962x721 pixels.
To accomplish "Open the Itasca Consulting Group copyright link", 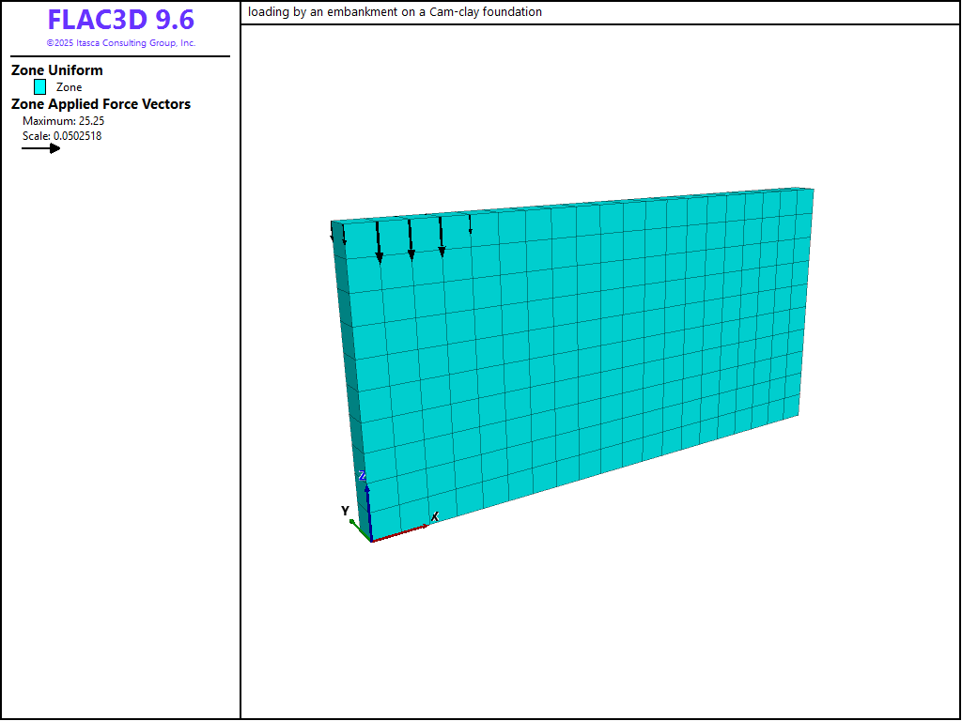I will pyautogui.click(x=120, y=43).
